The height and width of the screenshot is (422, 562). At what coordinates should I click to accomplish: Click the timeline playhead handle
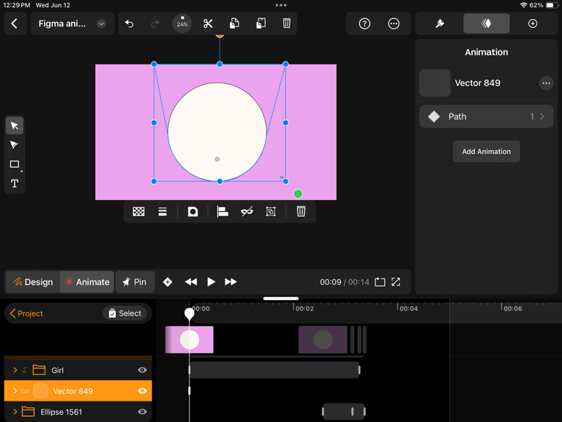coord(190,314)
